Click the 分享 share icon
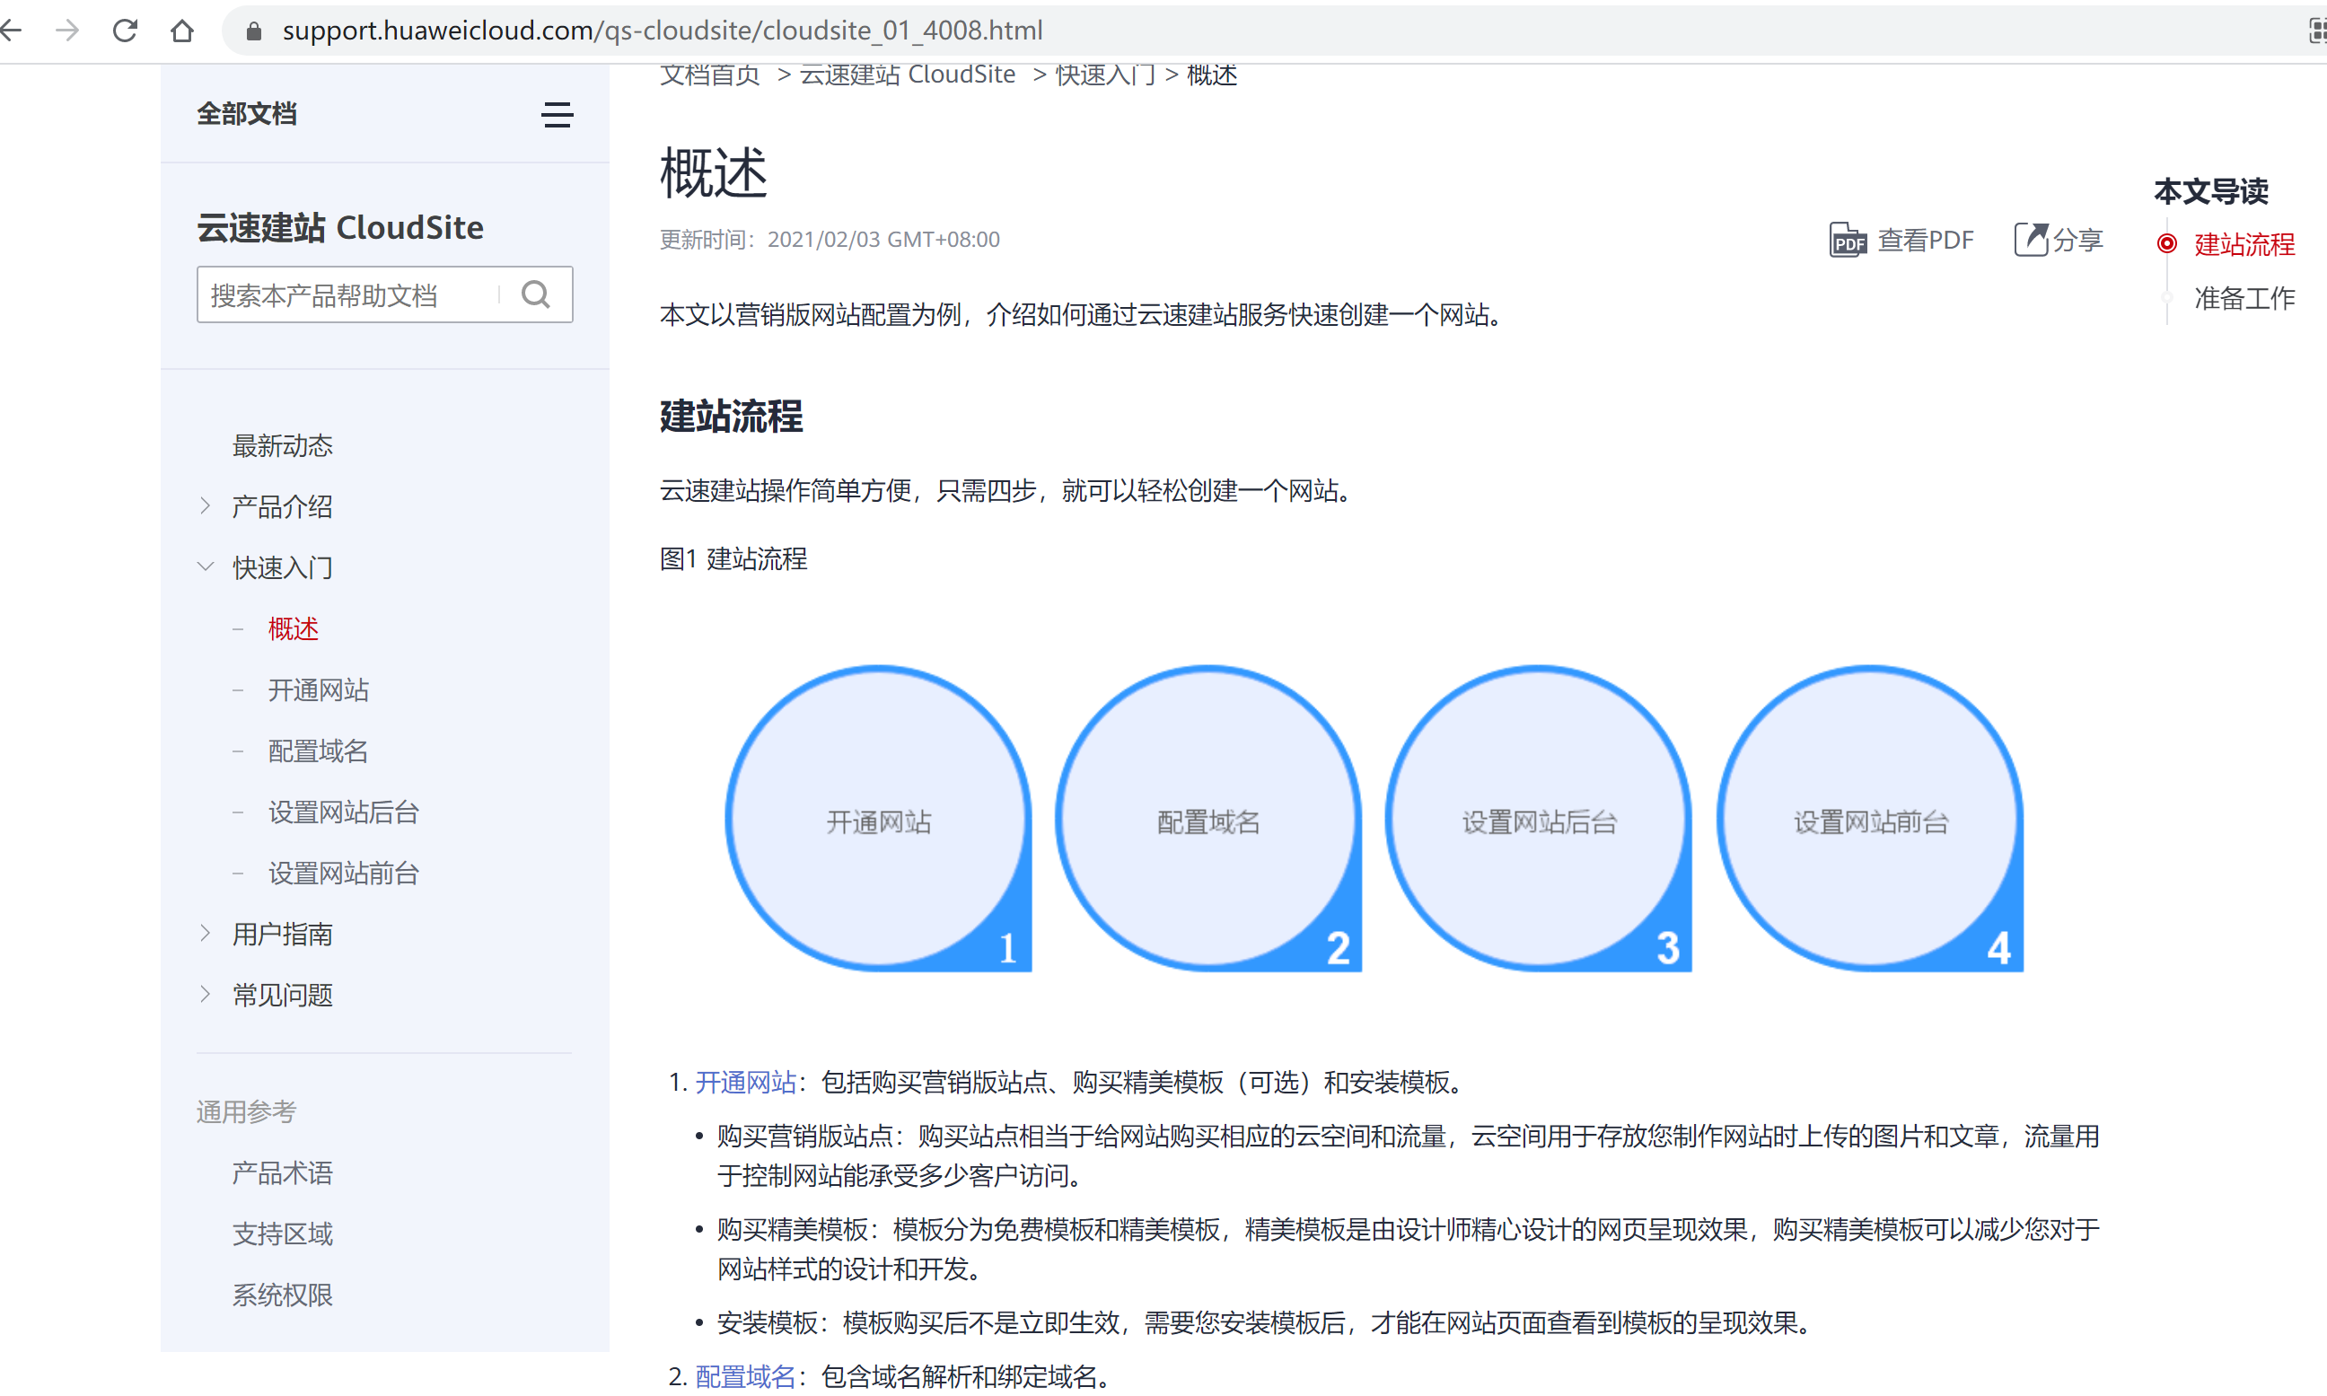Image resolution: width=2327 pixels, height=1396 pixels. tap(2031, 240)
